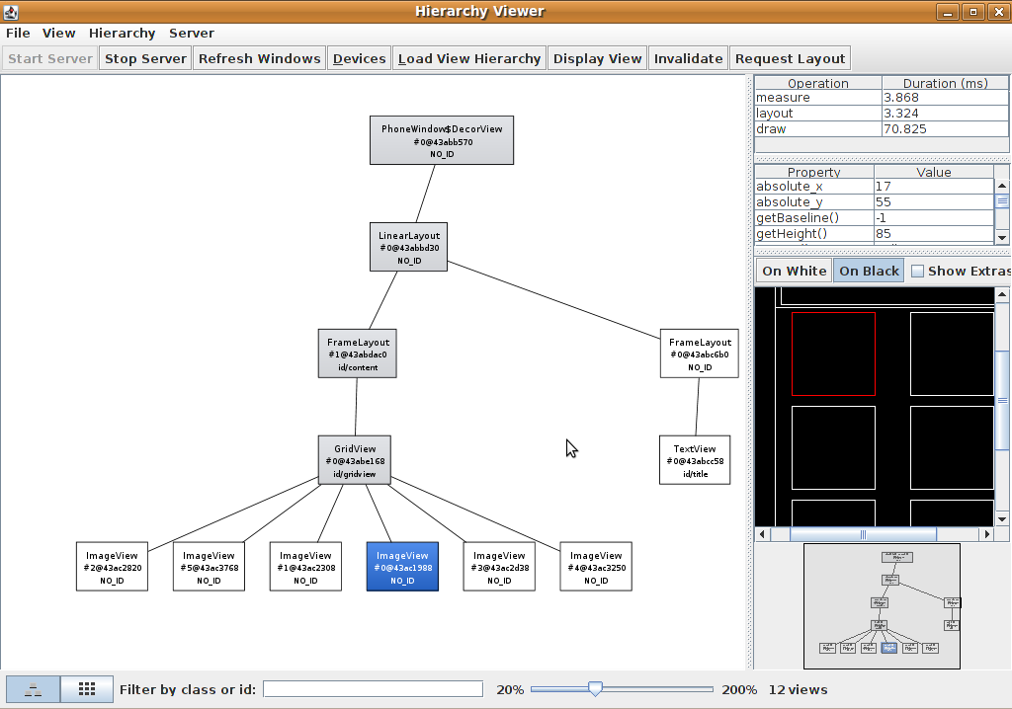Click the layout preview scroll up arrow
Image resolution: width=1012 pixels, height=709 pixels.
[1002, 295]
